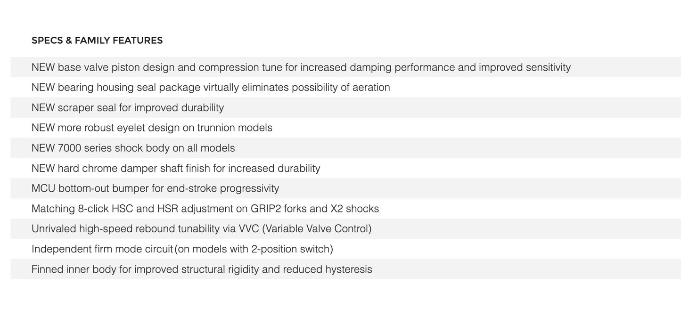Click the word "aeration"

click(371, 88)
